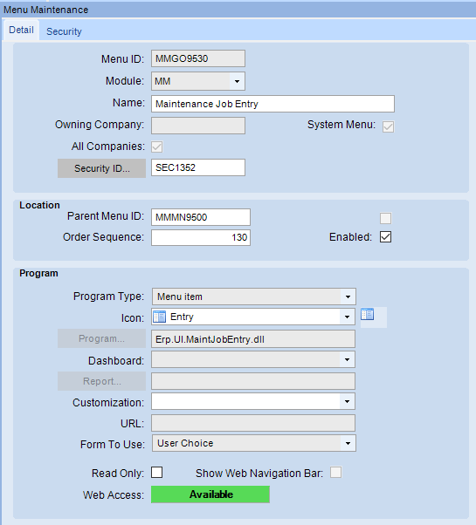The image size is (476, 525).
Task: Check the Read Only checkbox
Action: click(157, 473)
